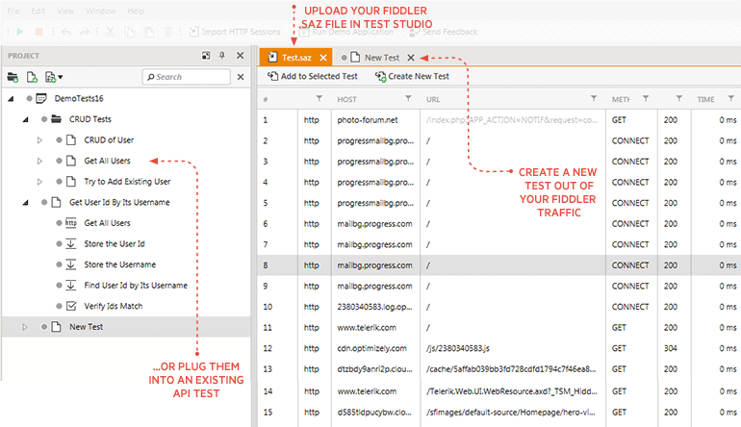Select DemoTests16 project in tree

pos(79,98)
